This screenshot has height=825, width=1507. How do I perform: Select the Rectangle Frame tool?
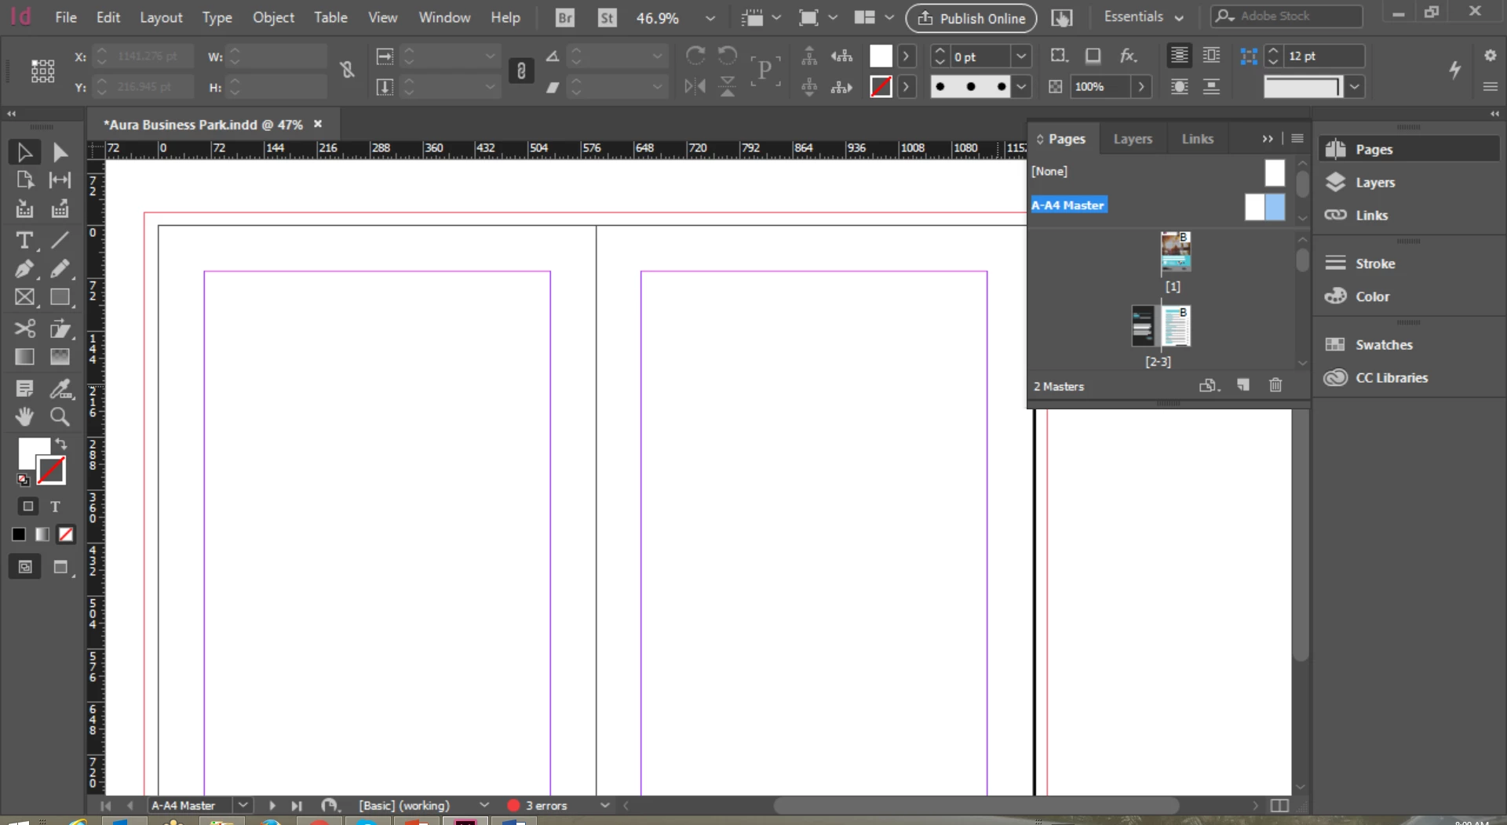coord(24,297)
